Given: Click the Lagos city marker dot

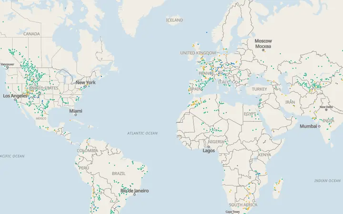Looking at the screenshot, I should [209, 147].
